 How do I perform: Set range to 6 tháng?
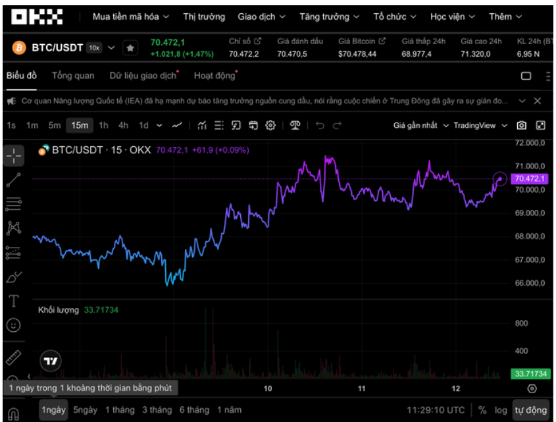click(x=194, y=410)
